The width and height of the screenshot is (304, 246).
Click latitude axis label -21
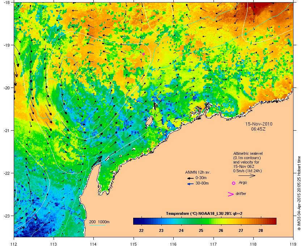(x=7, y=131)
